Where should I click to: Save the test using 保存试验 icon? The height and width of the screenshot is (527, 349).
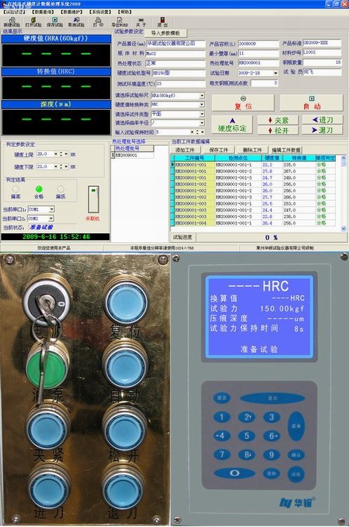pos(55,22)
